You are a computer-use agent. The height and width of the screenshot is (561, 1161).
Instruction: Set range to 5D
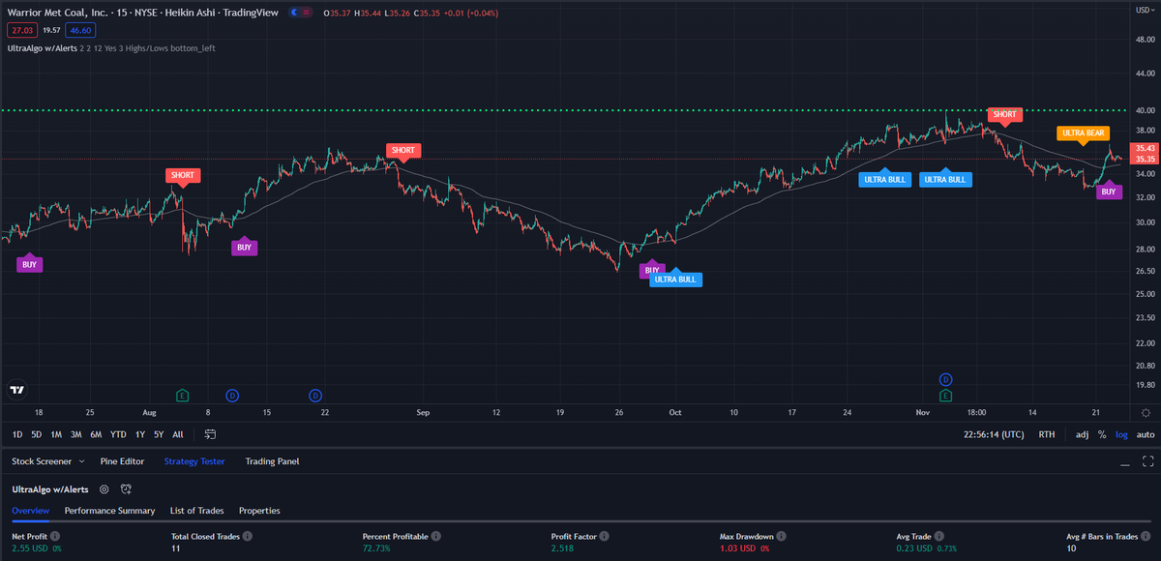coord(36,435)
